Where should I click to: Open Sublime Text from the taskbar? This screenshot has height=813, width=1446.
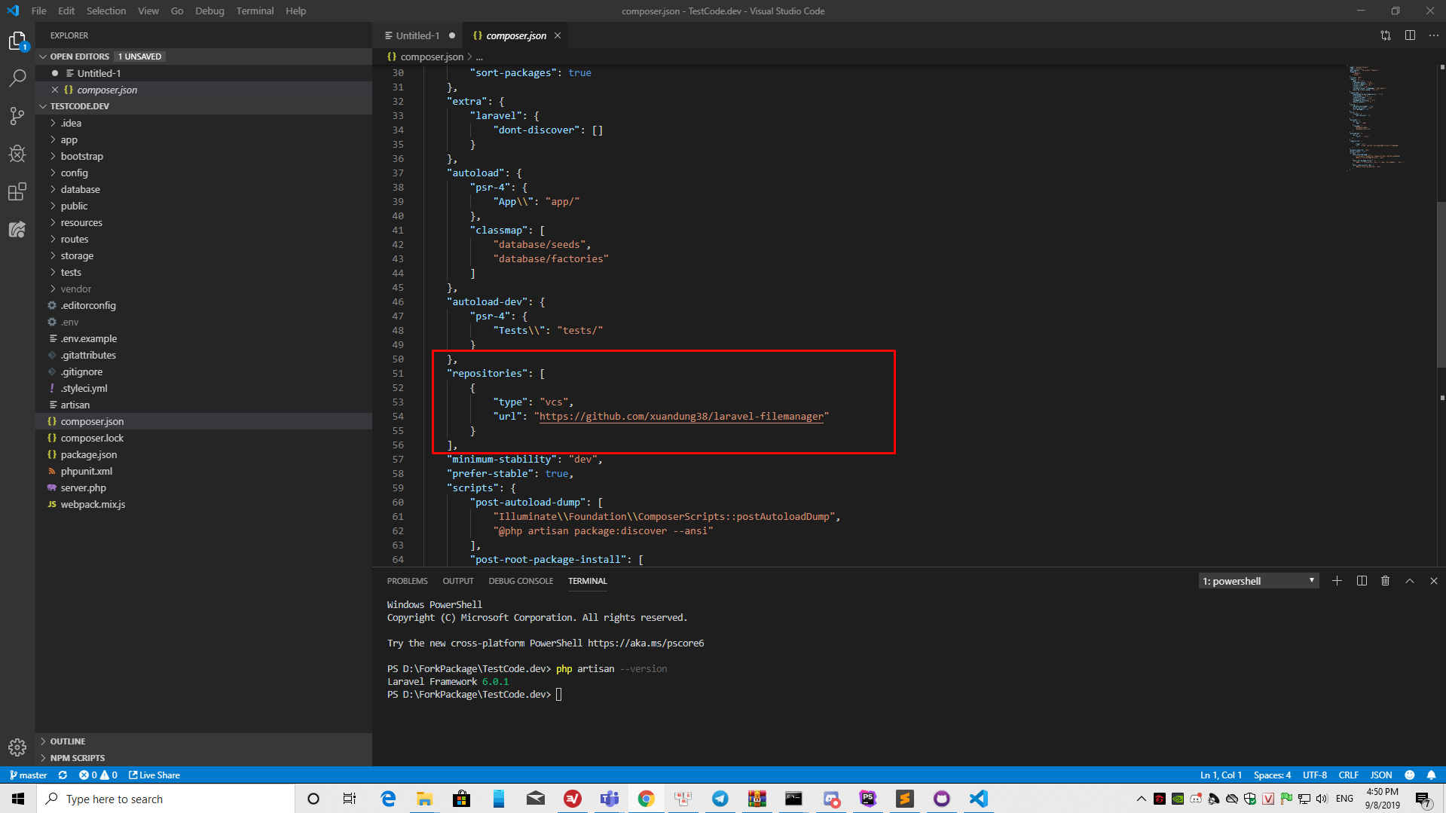[905, 799]
